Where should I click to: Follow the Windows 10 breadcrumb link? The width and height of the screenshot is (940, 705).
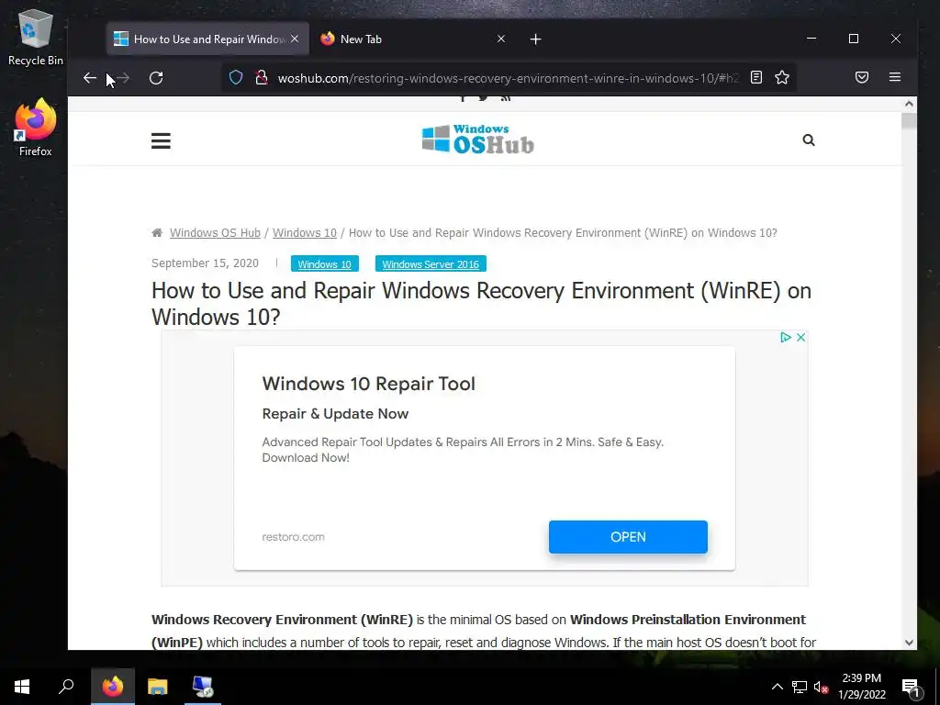tap(305, 232)
